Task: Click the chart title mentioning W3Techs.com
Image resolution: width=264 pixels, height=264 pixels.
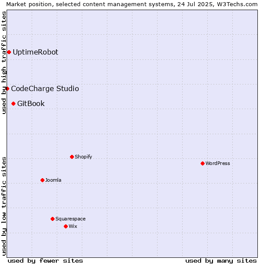Action: click(132, 4)
